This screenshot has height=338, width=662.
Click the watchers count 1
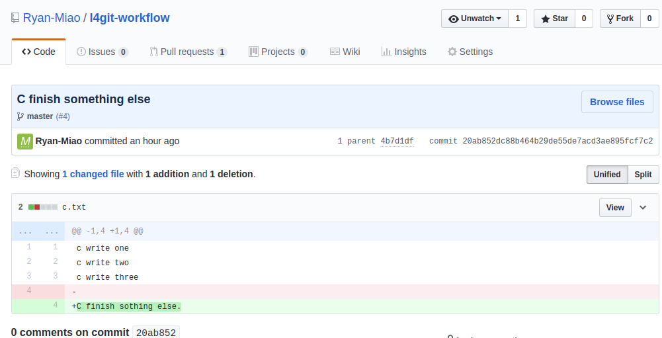click(x=518, y=19)
